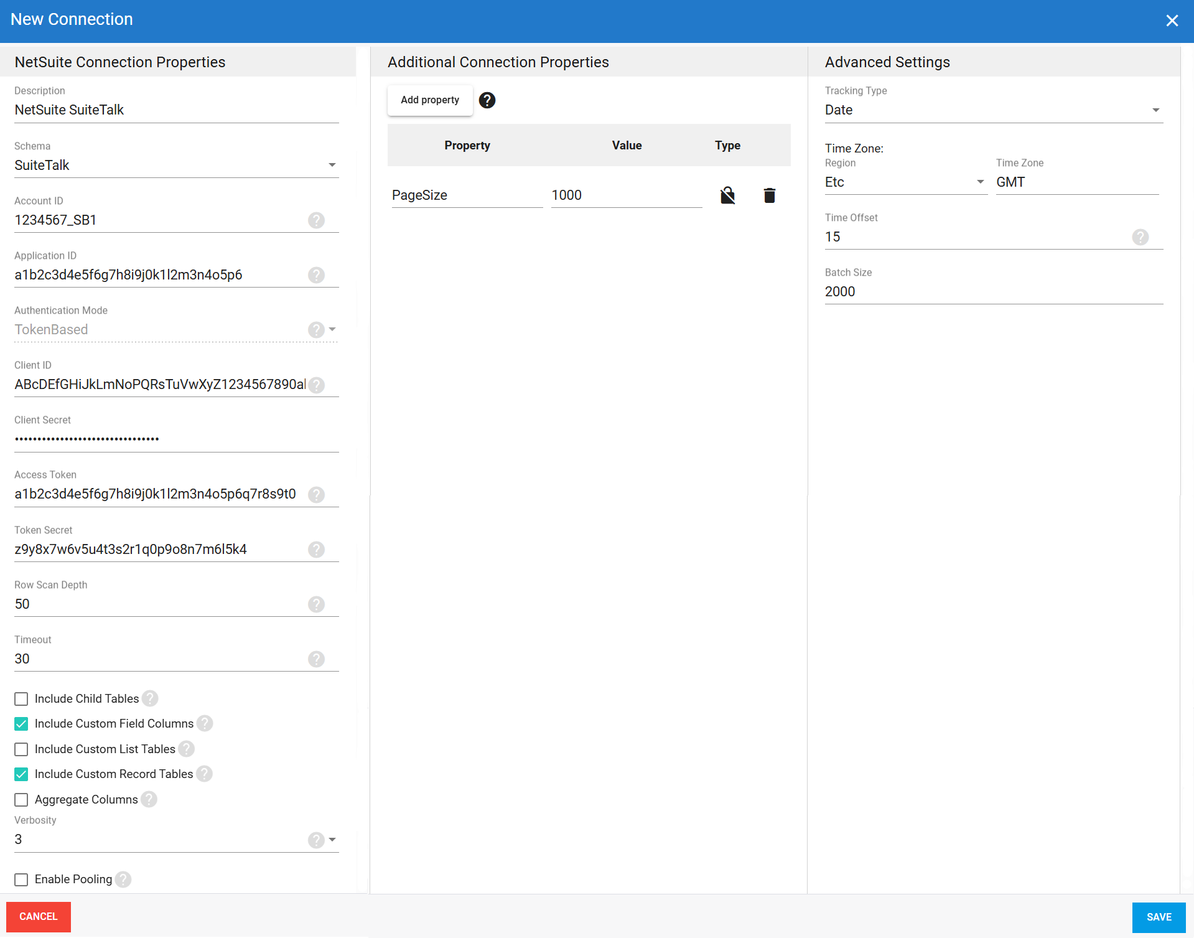Click the Description input field

pos(177,110)
